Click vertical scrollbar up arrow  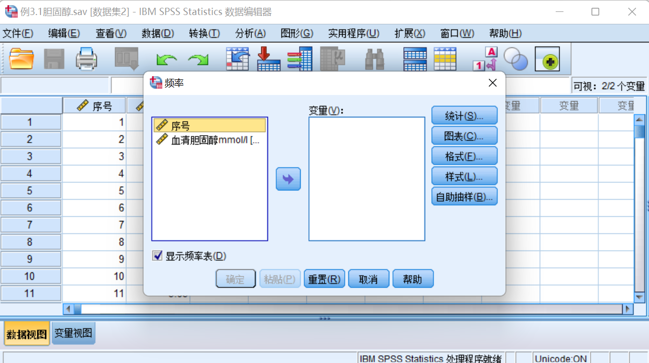(x=640, y=119)
